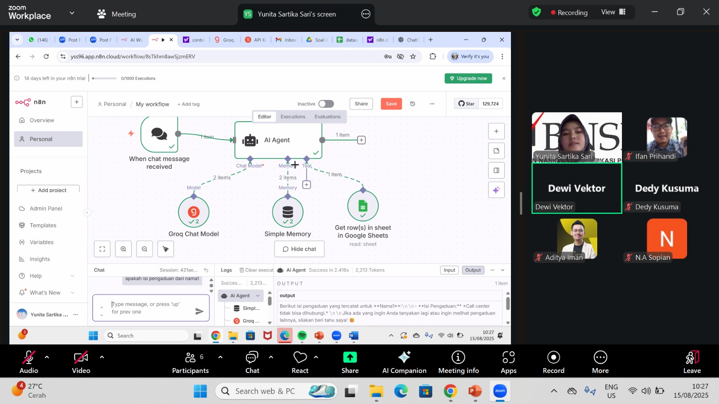719x404 pixels.
Task: Open the Zoom Workplace dropdown chevron
Action: click(72, 13)
